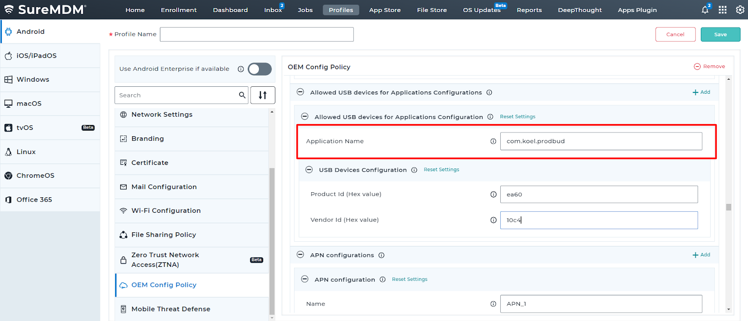Click the Profile Name input field

257,35
